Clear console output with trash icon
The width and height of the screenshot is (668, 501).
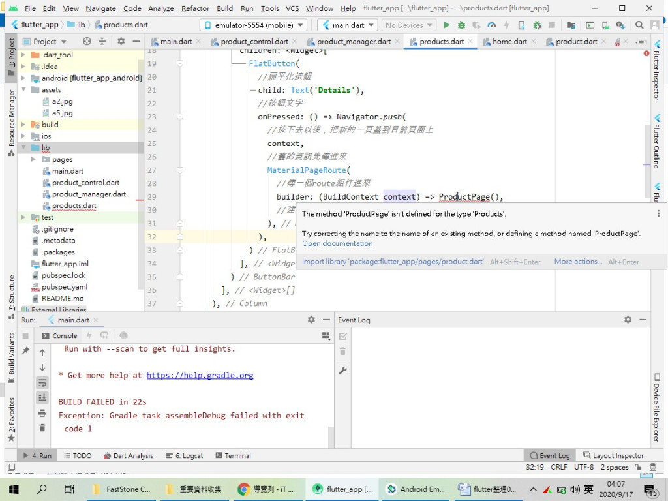coord(42,428)
